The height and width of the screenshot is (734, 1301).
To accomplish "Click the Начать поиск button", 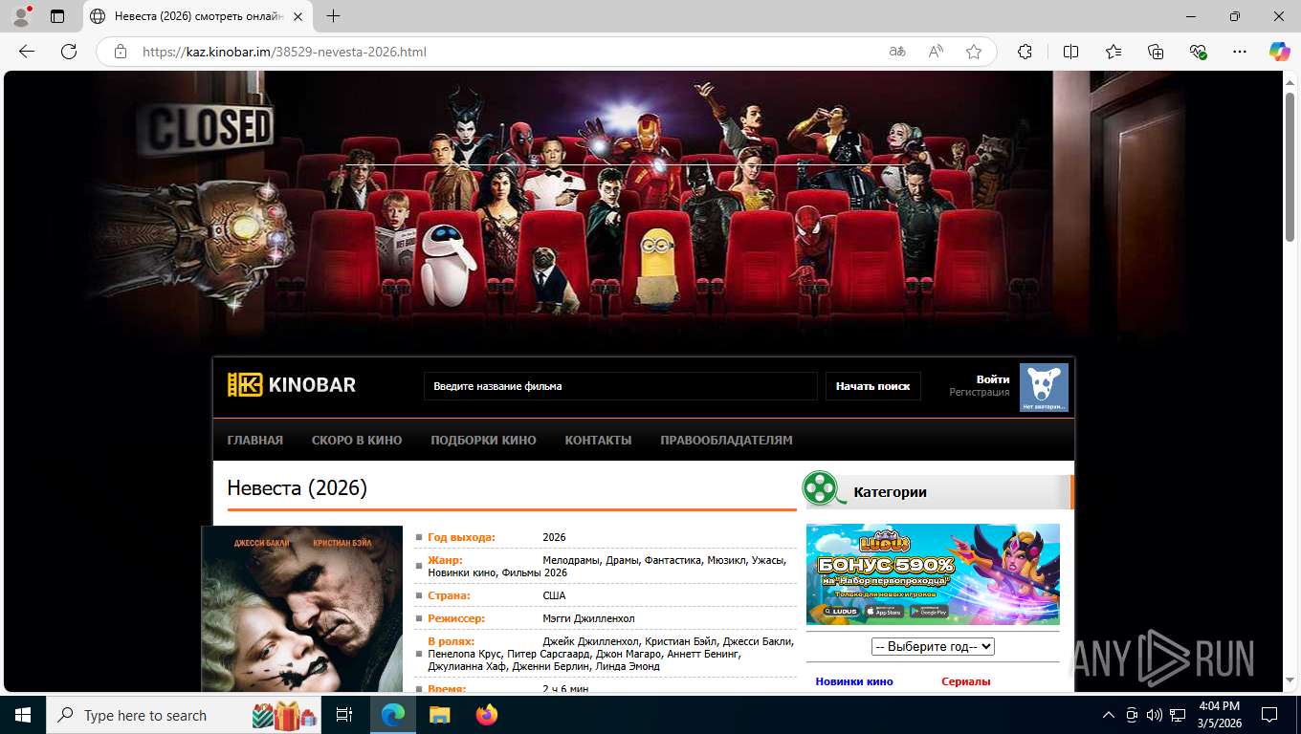I will (873, 386).
